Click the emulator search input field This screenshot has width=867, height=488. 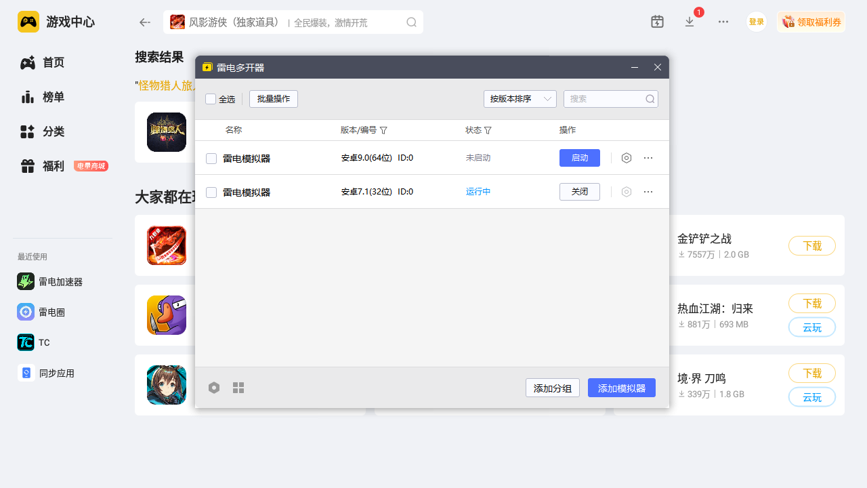pos(606,99)
